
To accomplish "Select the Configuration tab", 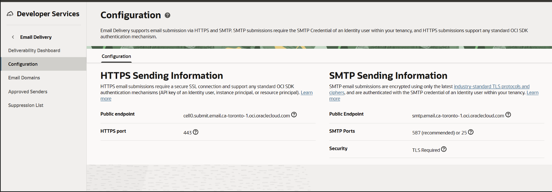I will [116, 56].
